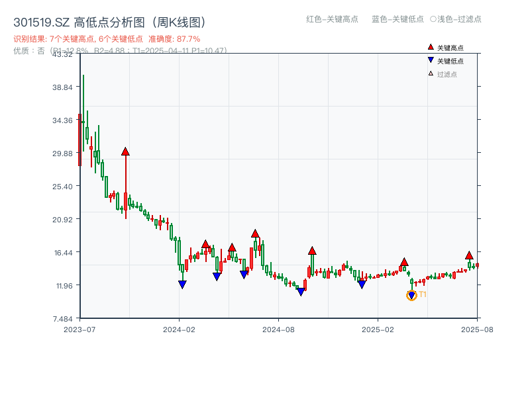Click the blue triangle marker before 2025-02
530x397 pixels.
click(x=363, y=285)
